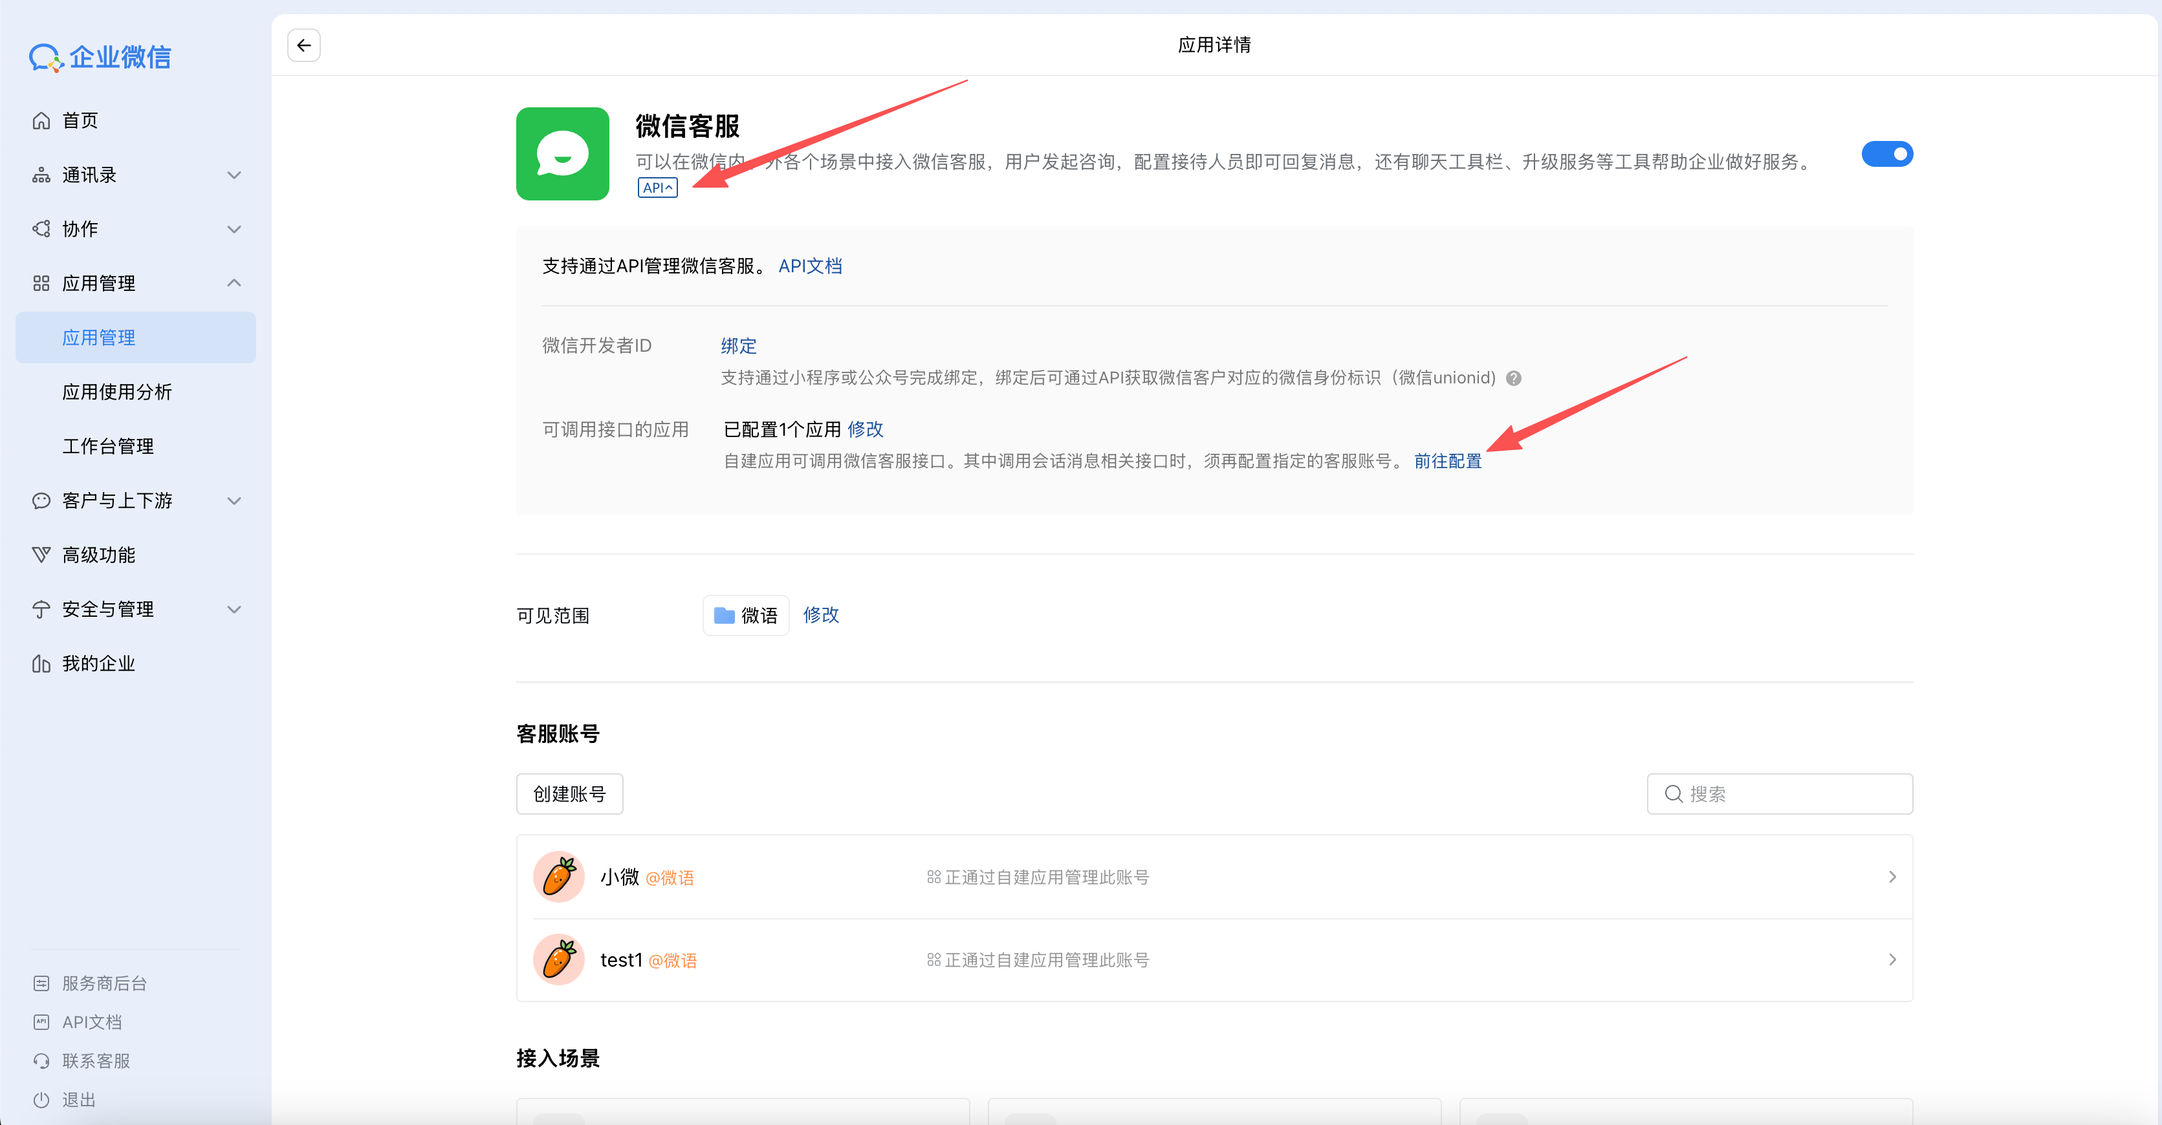Image resolution: width=2162 pixels, height=1125 pixels.
Task: Open 工作台管理 from the sidebar
Action: (x=107, y=445)
